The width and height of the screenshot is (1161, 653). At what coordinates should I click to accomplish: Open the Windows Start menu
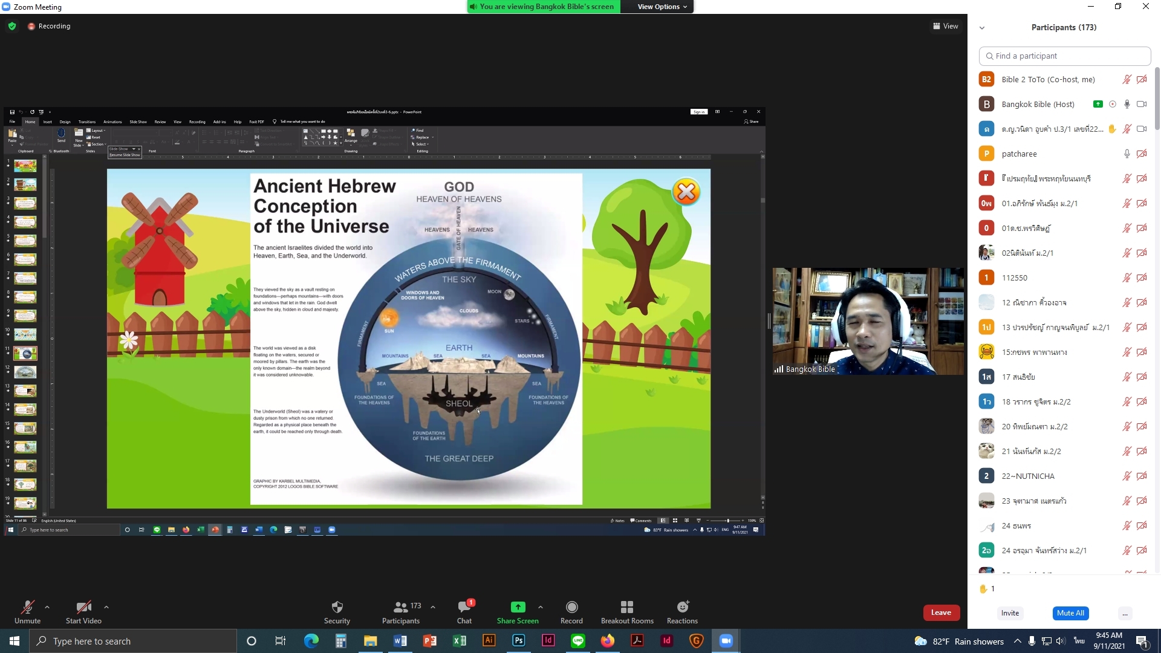[15, 641]
